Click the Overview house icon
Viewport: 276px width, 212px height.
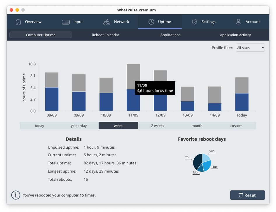pos(18,22)
